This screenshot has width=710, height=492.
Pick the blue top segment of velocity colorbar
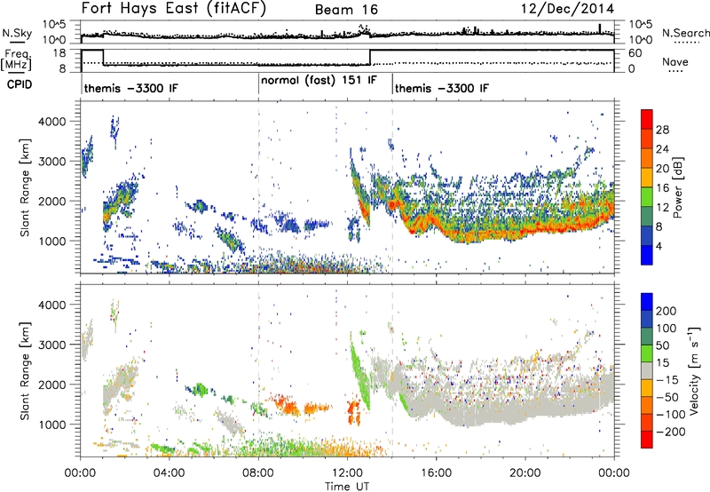647,302
